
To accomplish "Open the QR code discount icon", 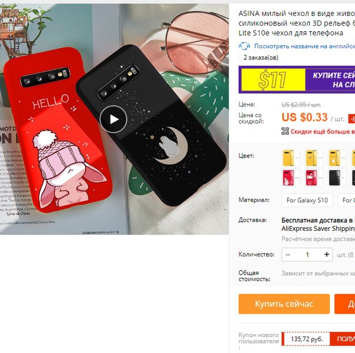I will 285,131.
